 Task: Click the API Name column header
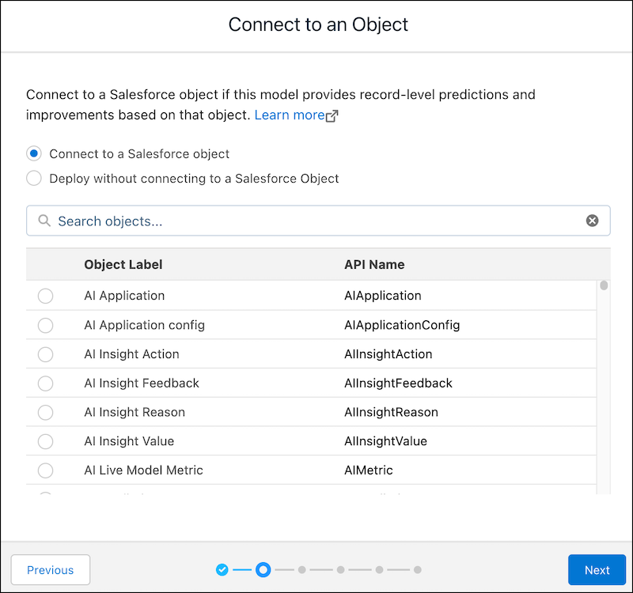(x=374, y=264)
